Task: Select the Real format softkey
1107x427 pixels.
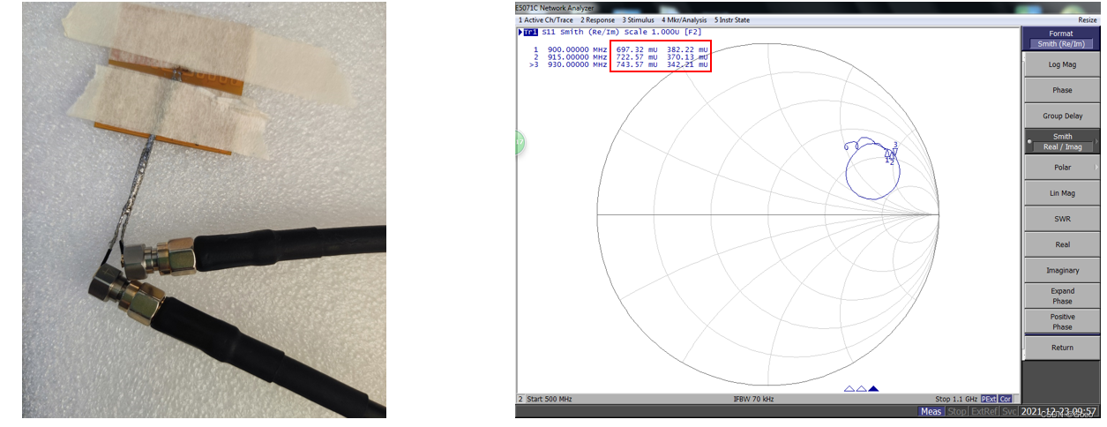Action: tap(1062, 244)
